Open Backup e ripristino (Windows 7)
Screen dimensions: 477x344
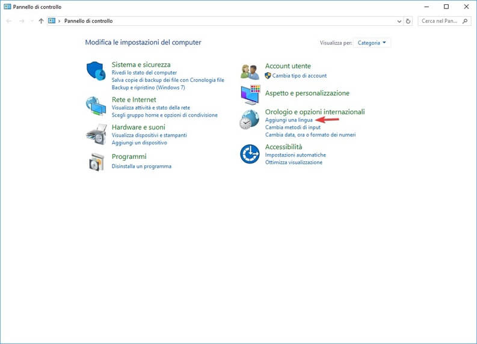point(148,88)
